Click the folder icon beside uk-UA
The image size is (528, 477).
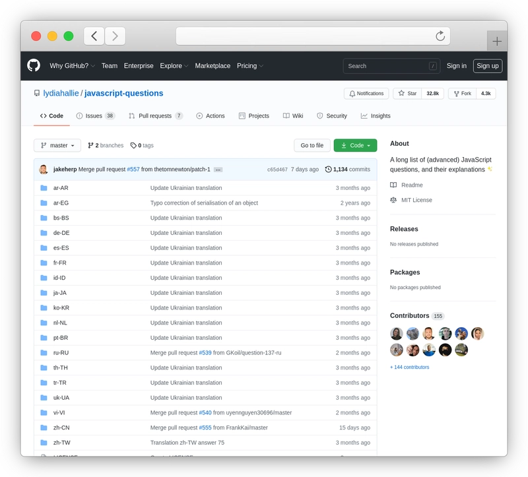tap(44, 398)
